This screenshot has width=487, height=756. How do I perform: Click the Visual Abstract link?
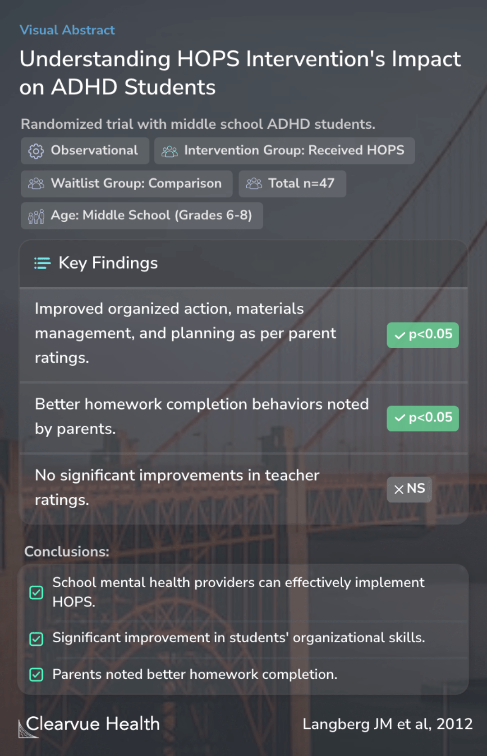[67, 30]
